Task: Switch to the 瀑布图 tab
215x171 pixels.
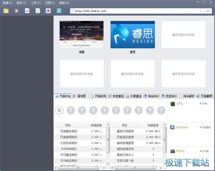Action: [x=79, y=96]
